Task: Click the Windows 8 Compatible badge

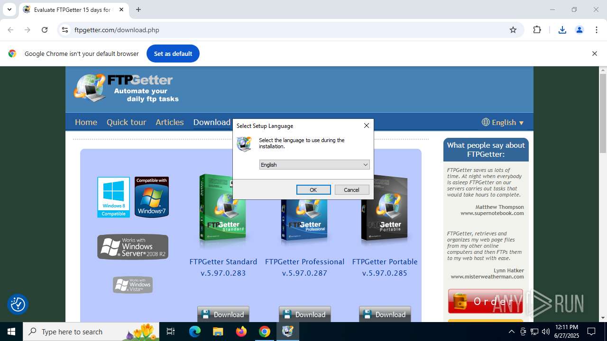Action: click(114, 197)
